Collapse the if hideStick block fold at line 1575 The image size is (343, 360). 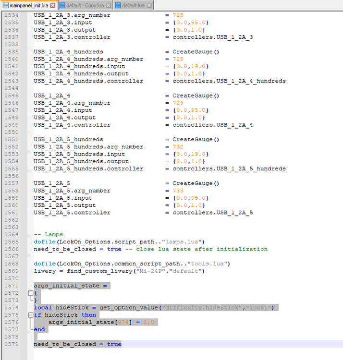[x=31, y=315]
